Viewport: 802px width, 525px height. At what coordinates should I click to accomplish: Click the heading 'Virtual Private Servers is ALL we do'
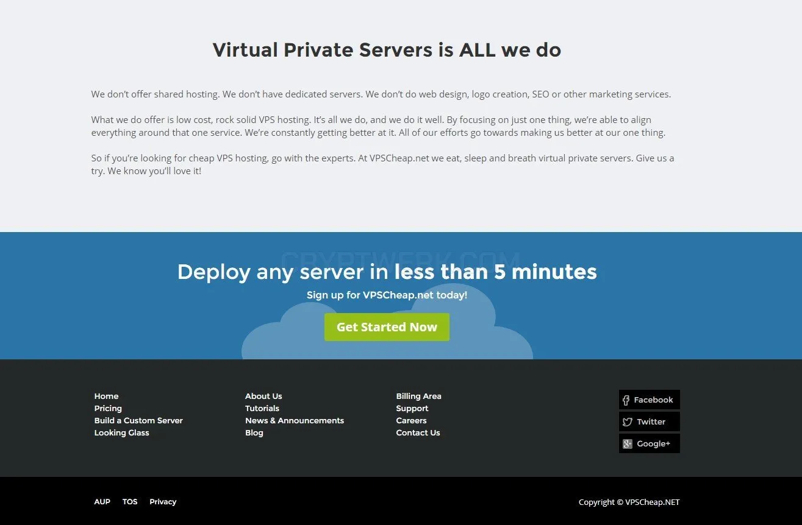(x=387, y=50)
